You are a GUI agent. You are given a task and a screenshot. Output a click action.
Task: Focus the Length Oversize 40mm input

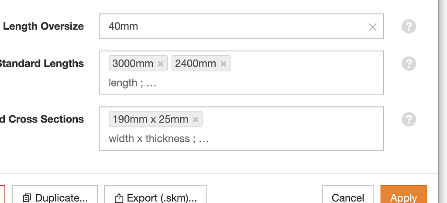[x=231, y=27]
